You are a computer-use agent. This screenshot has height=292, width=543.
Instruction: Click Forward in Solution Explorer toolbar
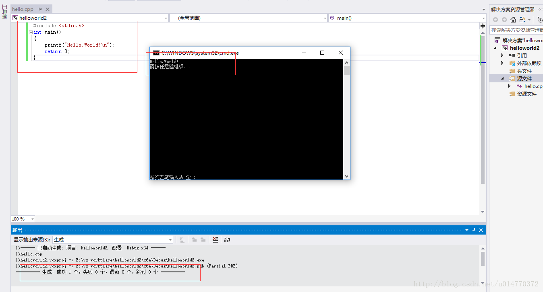point(504,20)
